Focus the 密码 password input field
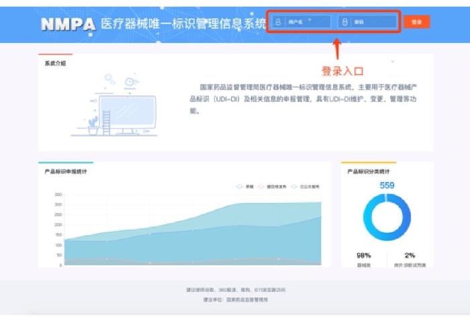This screenshot has width=470, height=323. 373,22
